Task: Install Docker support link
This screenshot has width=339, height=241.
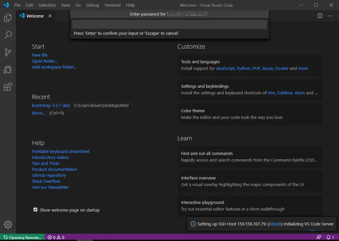Action: [282, 68]
